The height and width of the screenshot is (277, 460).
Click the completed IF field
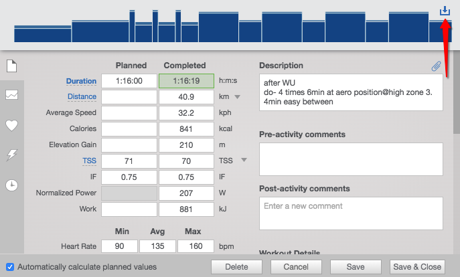click(186, 177)
